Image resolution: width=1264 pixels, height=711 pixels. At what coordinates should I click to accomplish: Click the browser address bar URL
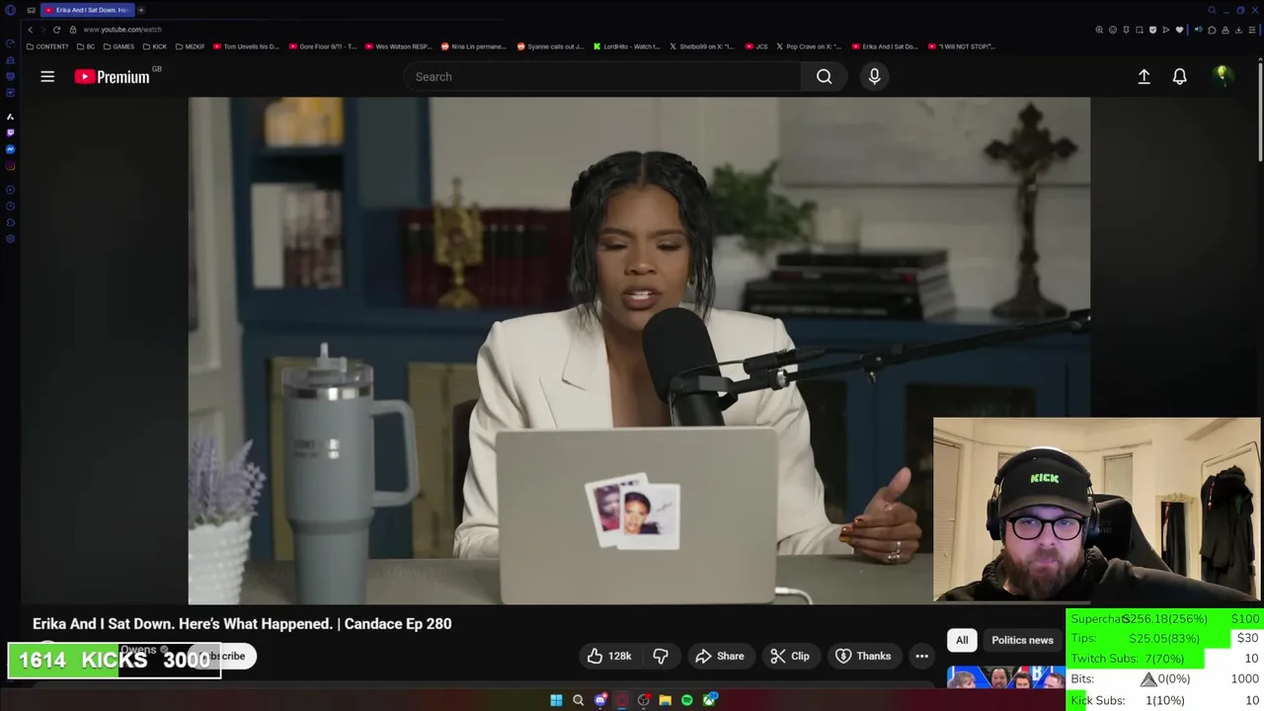(122, 30)
